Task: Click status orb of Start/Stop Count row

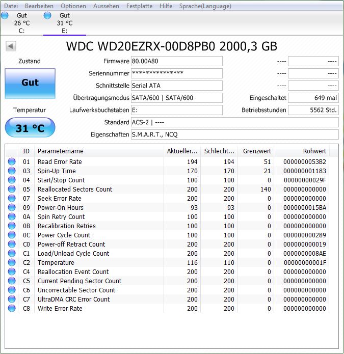Action: [12, 180]
